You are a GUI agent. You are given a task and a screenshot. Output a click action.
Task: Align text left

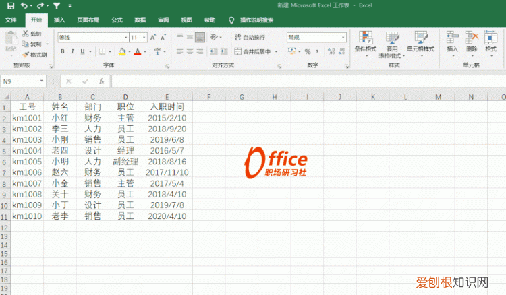click(x=179, y=51)
